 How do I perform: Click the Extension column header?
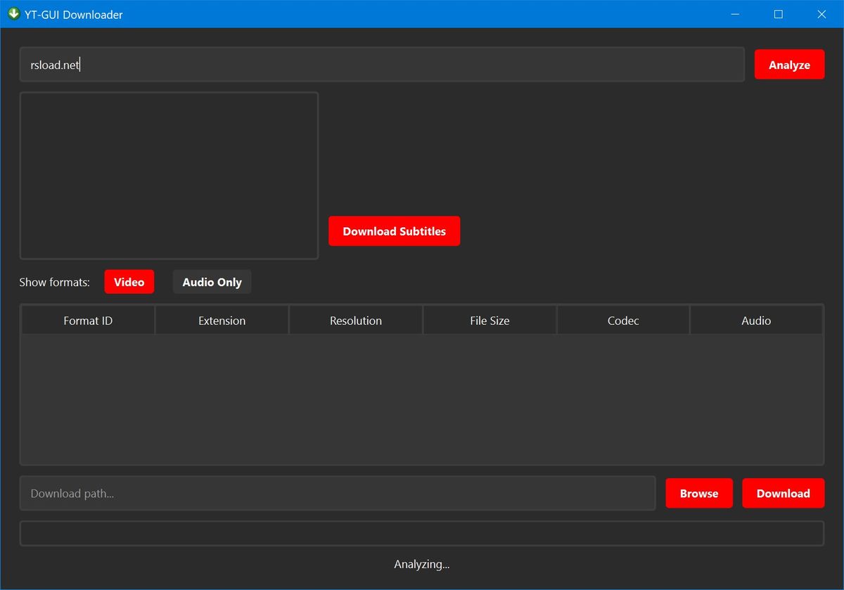[x=222, y=321]
